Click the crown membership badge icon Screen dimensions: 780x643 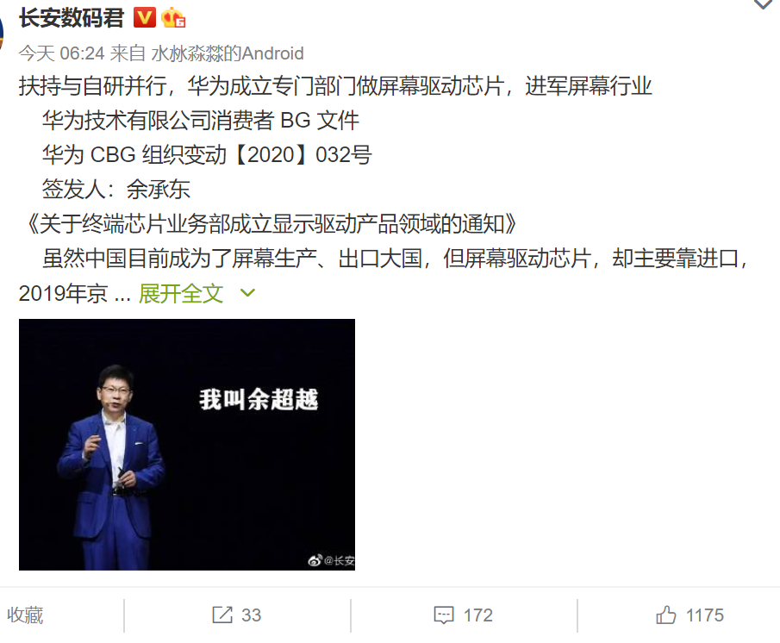click(173, 18)
